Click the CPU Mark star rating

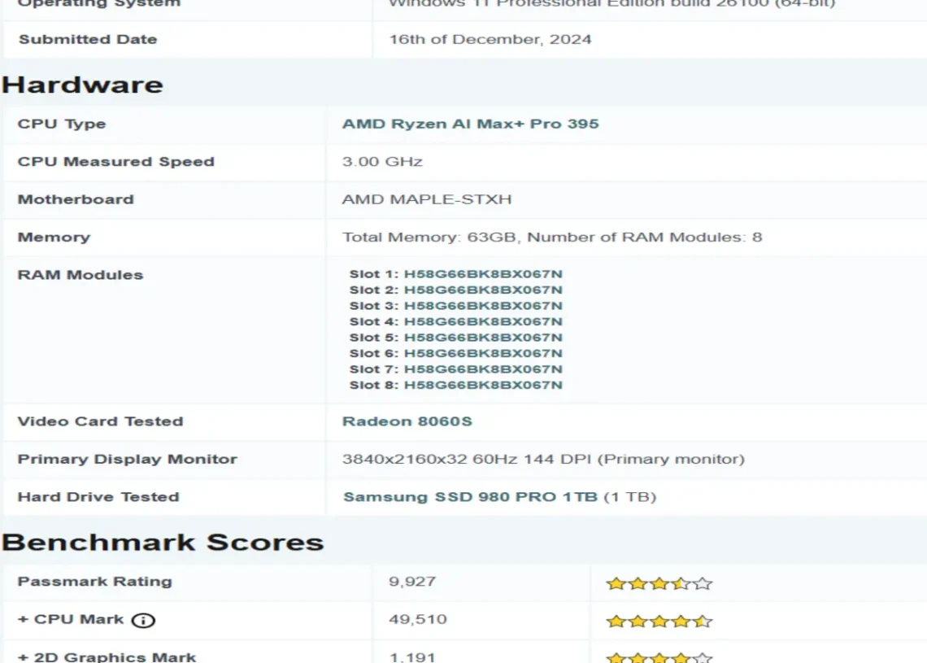pyautogui.click(x=659, y=621)
